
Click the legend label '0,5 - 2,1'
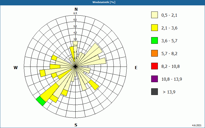coord(169,15)
